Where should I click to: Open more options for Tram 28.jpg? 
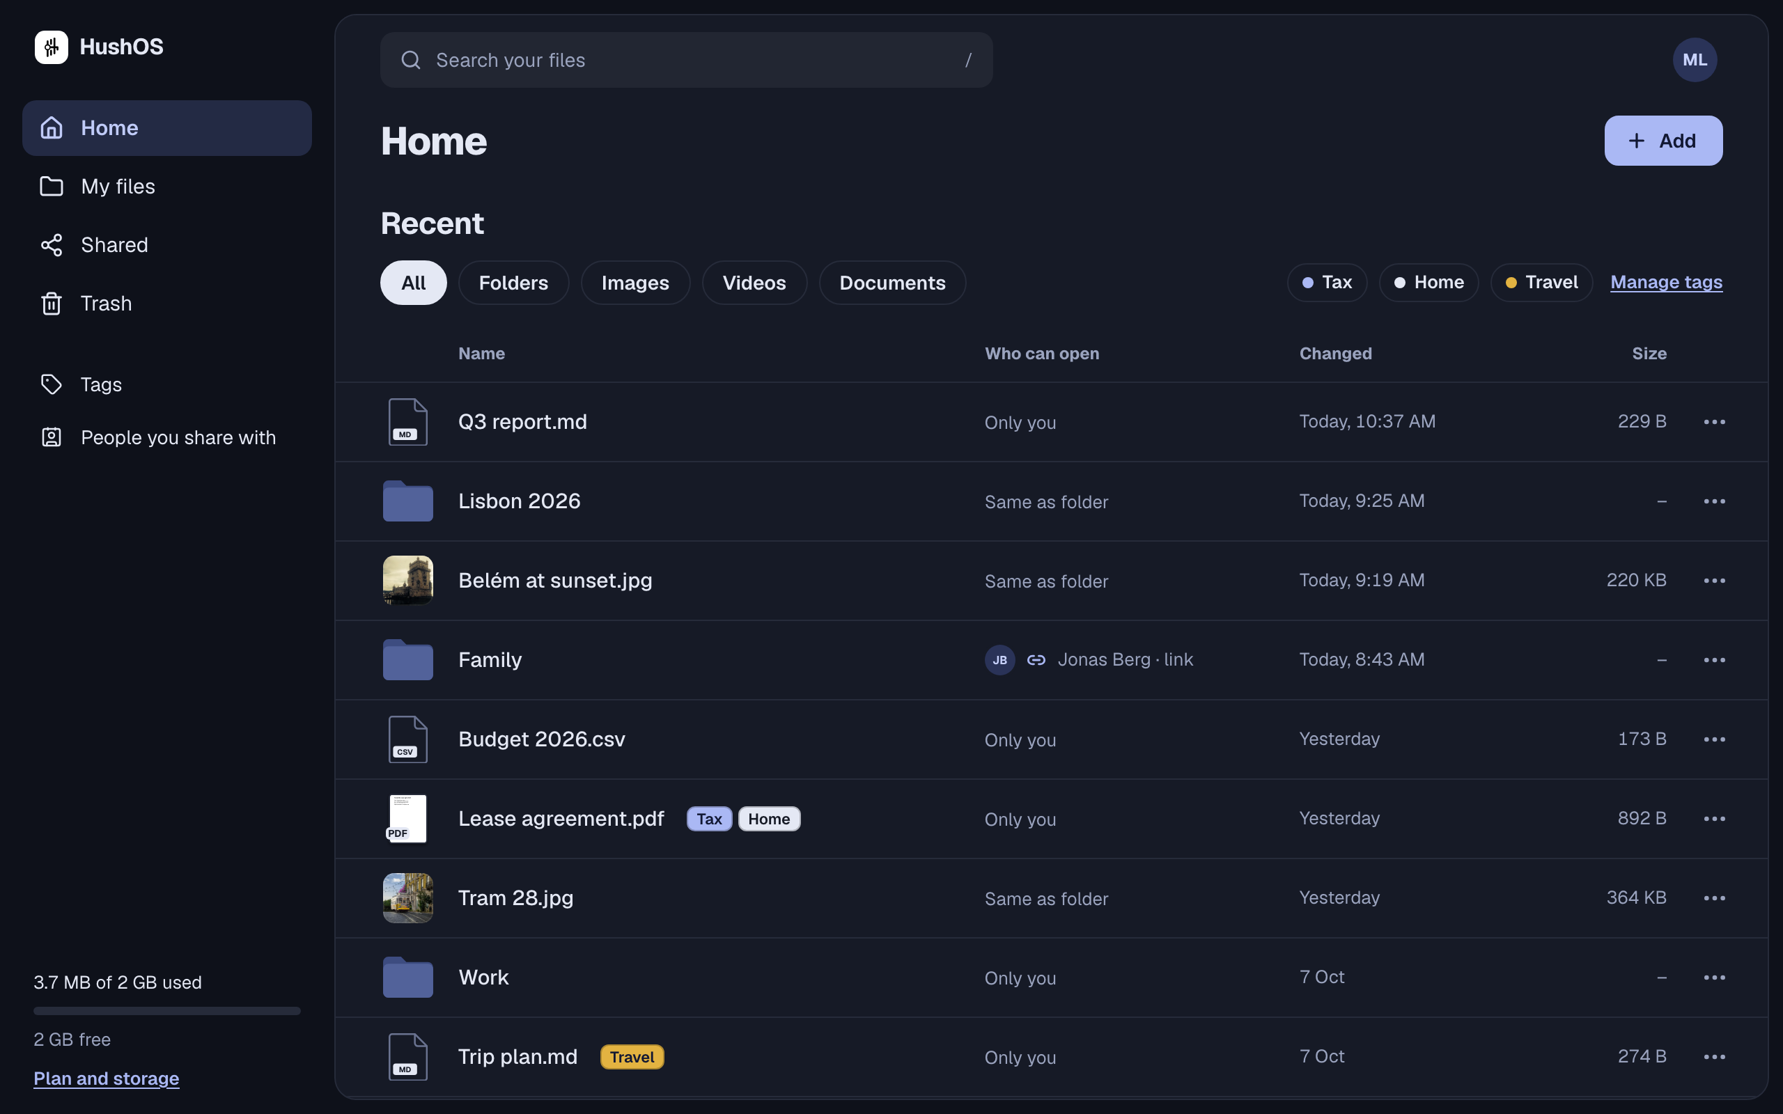tap(1715, 898)
